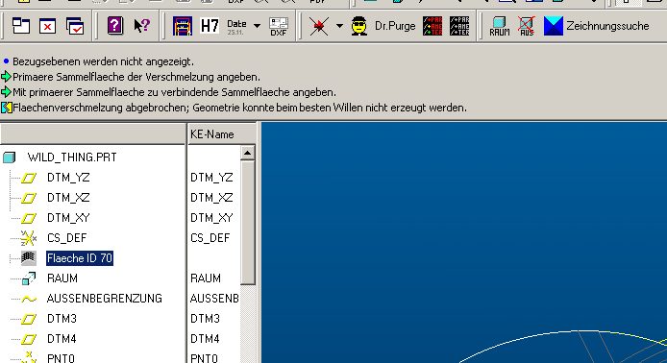Select PNT0 datum point in tree
This screenshot has height=363, width=667.
(61, 358)
